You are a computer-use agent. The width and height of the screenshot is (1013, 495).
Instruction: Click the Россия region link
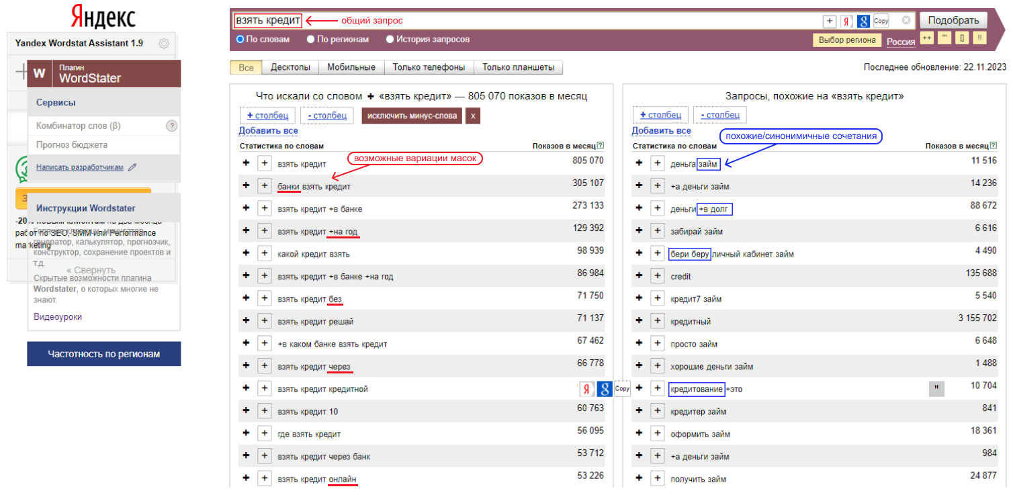(901, 41)
